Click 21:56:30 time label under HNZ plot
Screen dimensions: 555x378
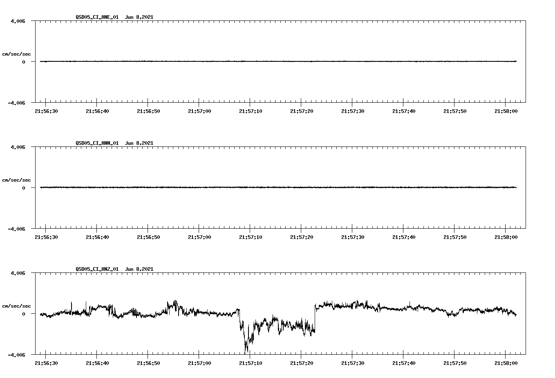[46, 363]
